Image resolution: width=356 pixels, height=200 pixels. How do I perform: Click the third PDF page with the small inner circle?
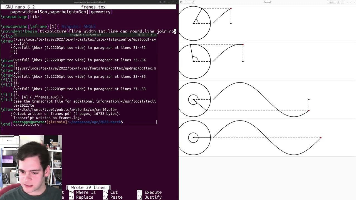267,99
